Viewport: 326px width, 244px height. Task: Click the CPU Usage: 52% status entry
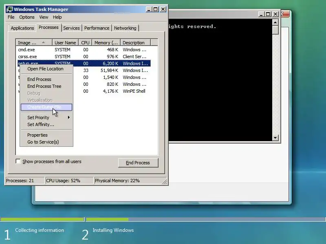69,181
